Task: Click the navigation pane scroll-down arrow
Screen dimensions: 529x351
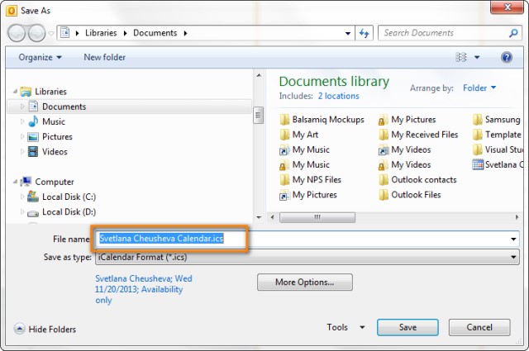Action: [259, 217]
